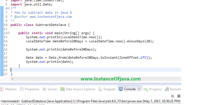Click 'how to subtract date in java 8' comment
Viewport: 200px width, 105px height.
(x=43, y=13)
